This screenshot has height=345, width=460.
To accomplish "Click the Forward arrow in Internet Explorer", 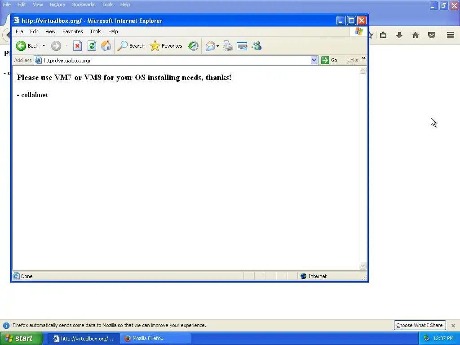I will 56,46.
